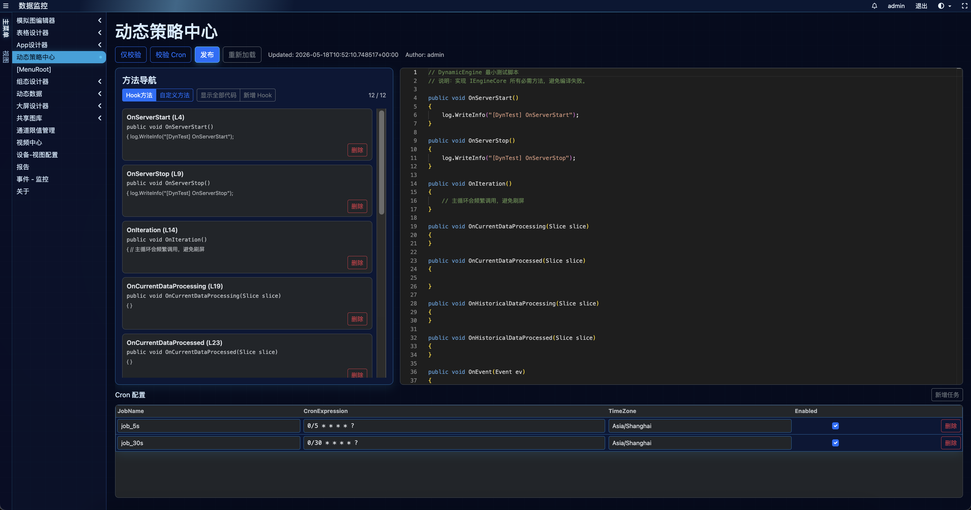Click the 新增 Hook button
The width and height of the screenshot is (971, 510).
coord(258,95)
